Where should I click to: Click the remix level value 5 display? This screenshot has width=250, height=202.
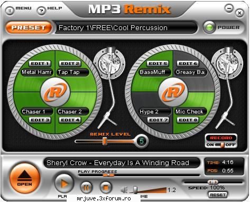coord(142,141)
